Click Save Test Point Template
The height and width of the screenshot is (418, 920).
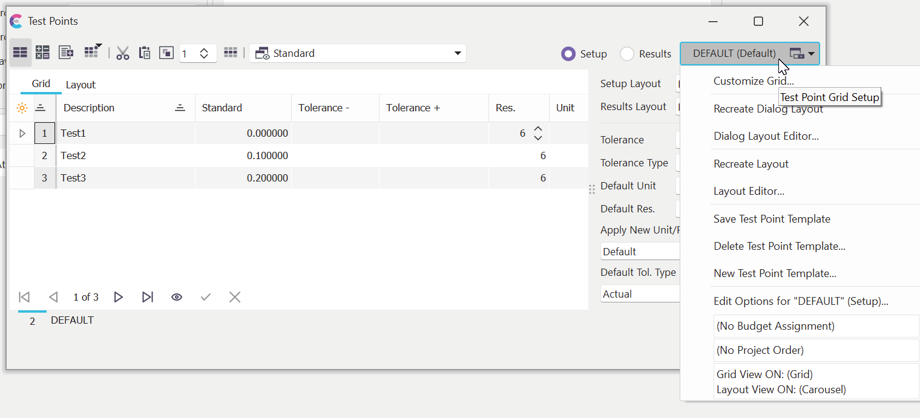click(x=772, y=219)
